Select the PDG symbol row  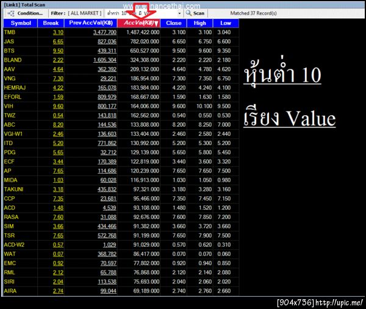[x=121, y=152]
